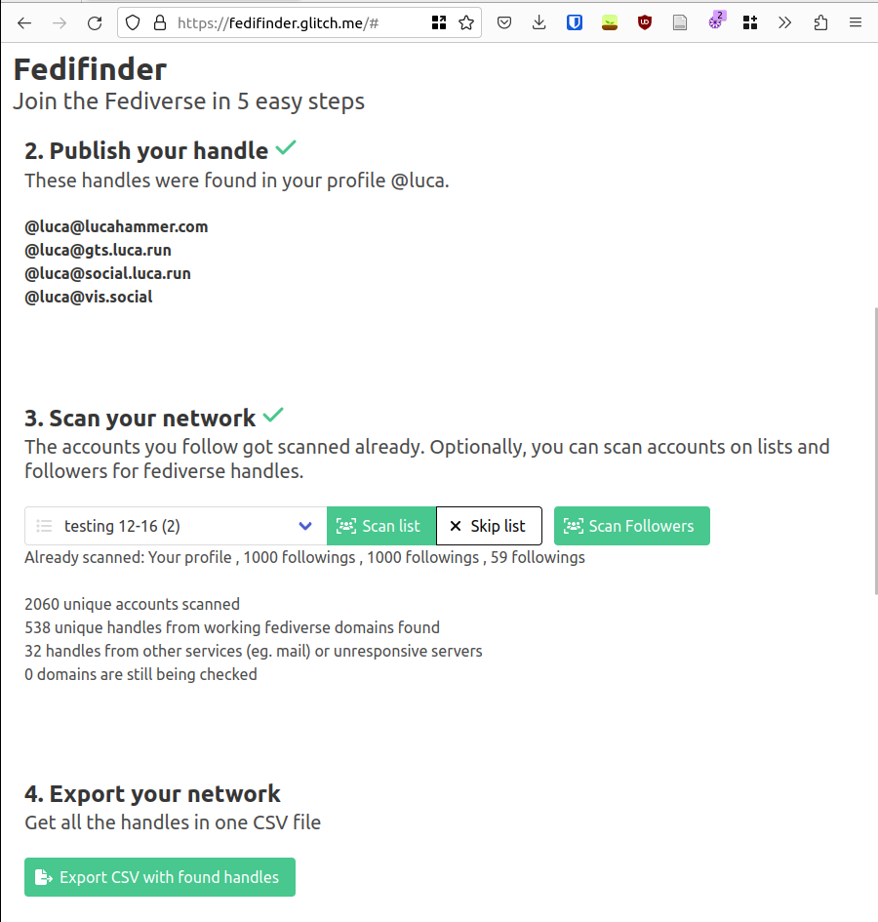This screenshot has width=878, height=922.
Task: Click the Scan list button
Action: pyautogui.click(x=381, y=526)
